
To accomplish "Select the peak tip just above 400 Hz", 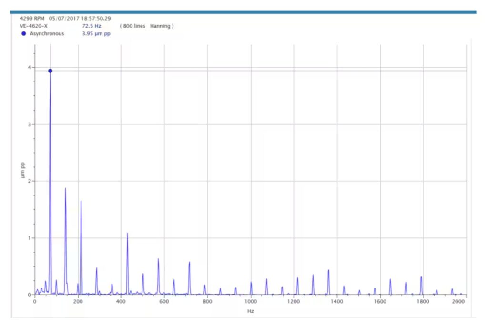I will [x=127, y=233].
